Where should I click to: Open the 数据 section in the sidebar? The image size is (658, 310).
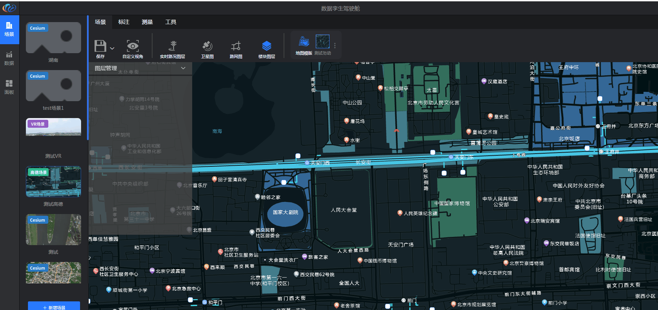tap(9, 58)
